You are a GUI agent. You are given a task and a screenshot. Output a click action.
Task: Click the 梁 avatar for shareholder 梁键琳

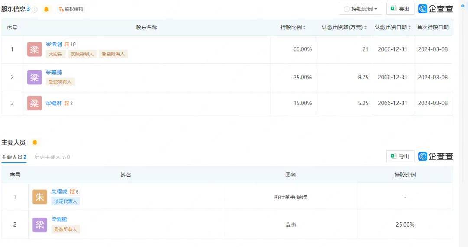pos(34,103)
